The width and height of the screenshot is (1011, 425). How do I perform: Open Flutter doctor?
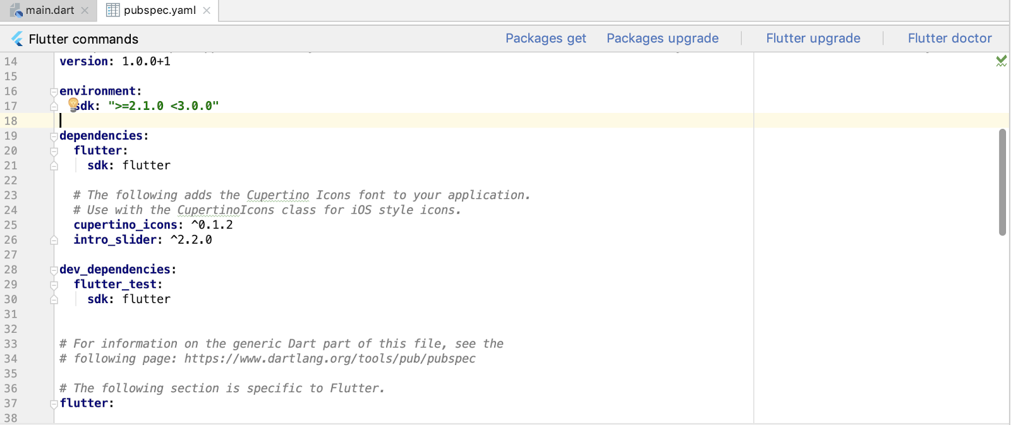tap(950, 39)
